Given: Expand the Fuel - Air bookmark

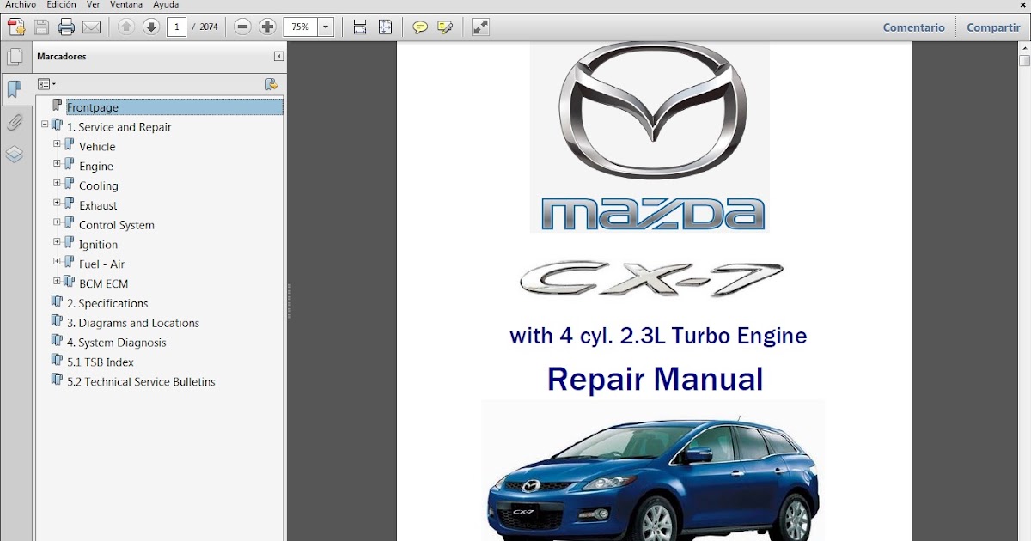Looking at the screenshot, I should coord(57,264).
